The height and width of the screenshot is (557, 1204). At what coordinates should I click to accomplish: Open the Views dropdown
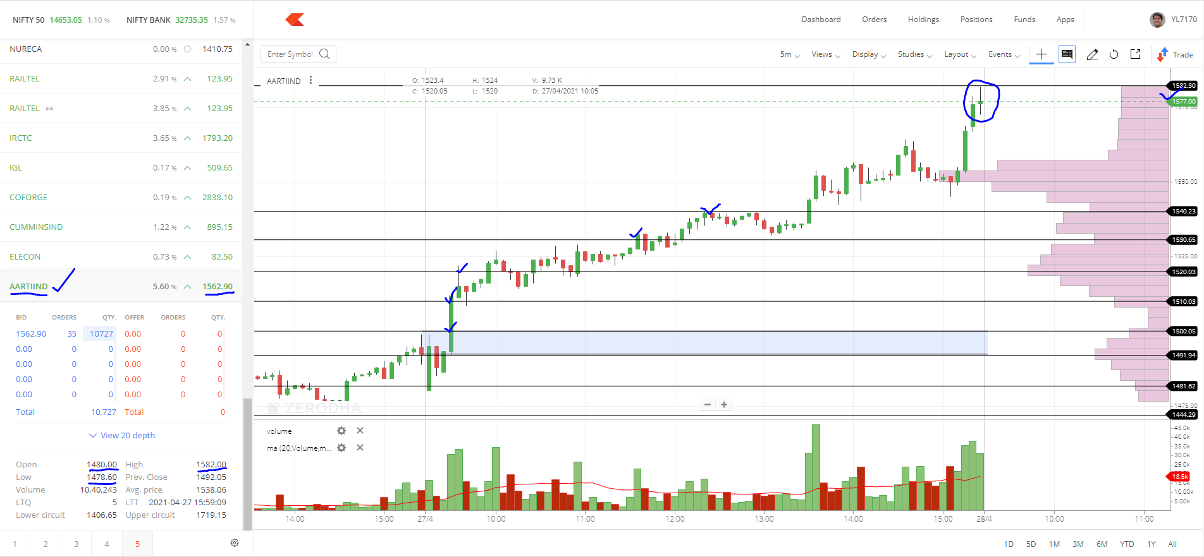826,54
